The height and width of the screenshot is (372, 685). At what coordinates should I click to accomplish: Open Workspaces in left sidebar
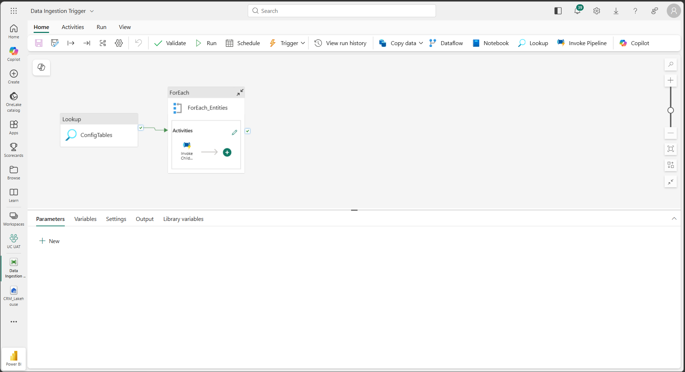pos(14,219)
